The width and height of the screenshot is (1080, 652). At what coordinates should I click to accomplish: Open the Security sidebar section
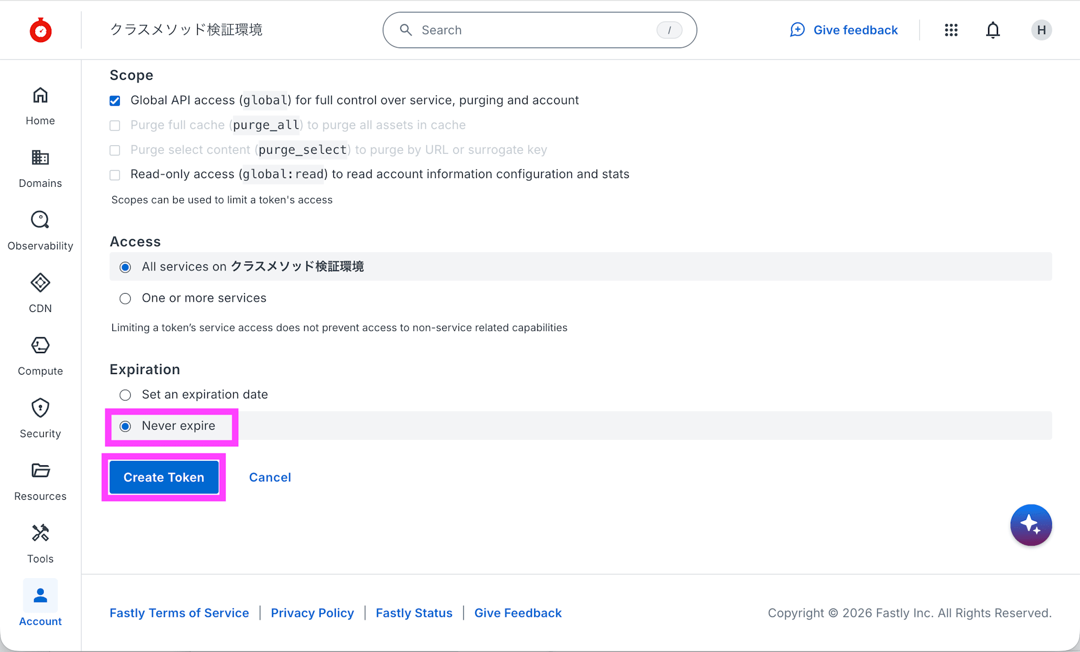[40, 419]
